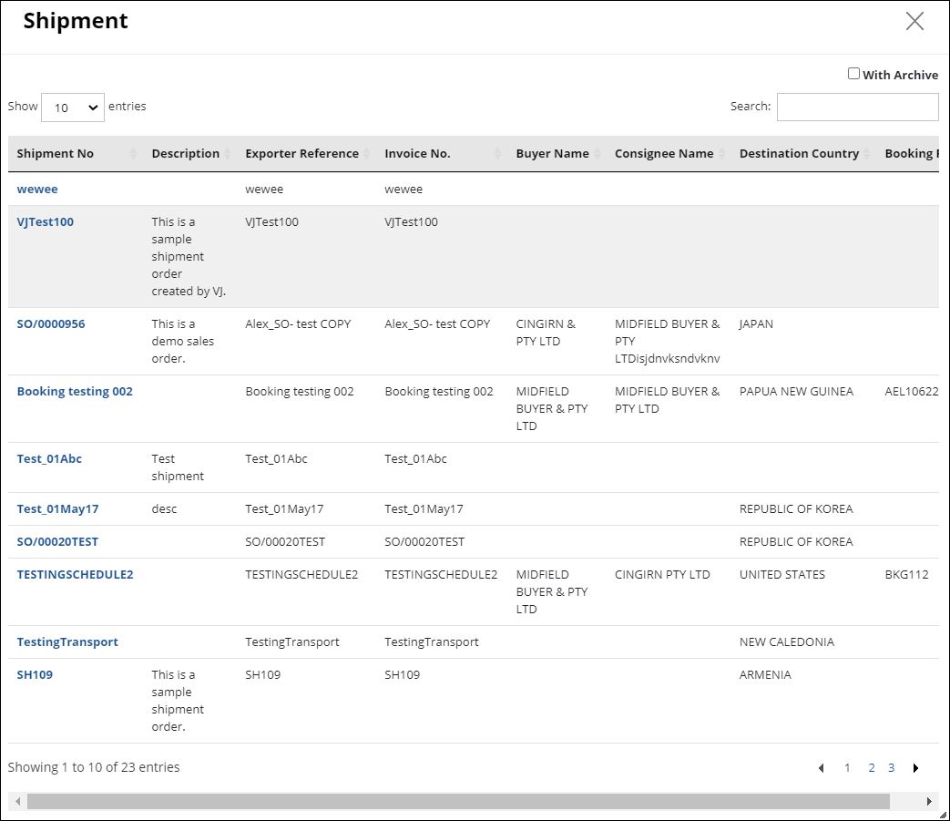950x821 pixels.
Task: Open shipment Booking testing 002
Action: click(75, 392)
